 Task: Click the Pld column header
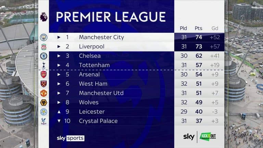[x=183, y=28]
